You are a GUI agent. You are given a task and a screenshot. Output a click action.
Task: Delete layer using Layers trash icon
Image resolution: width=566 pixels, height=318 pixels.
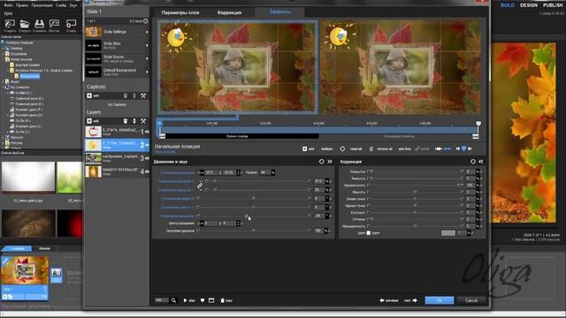[x=126, y=121]
